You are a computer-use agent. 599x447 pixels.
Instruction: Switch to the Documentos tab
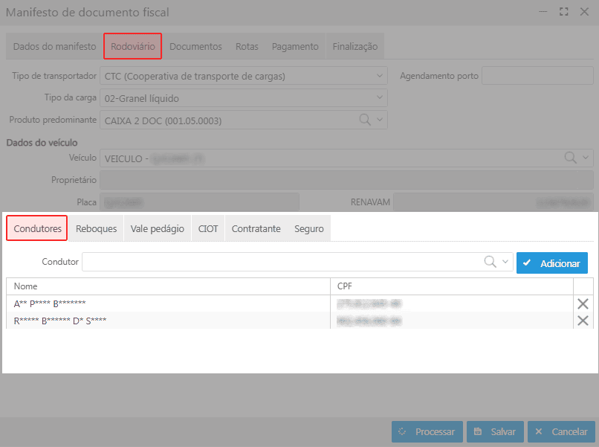(x=195, y=46)
